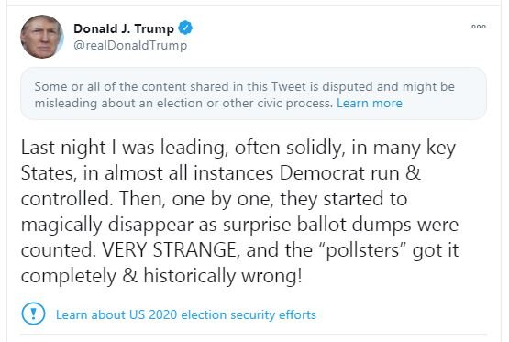Image resolution: width=509 pixels, height=342 pixels.
Task: Click "misleading" in the warning notice
Action: click(x=66, y=104)
